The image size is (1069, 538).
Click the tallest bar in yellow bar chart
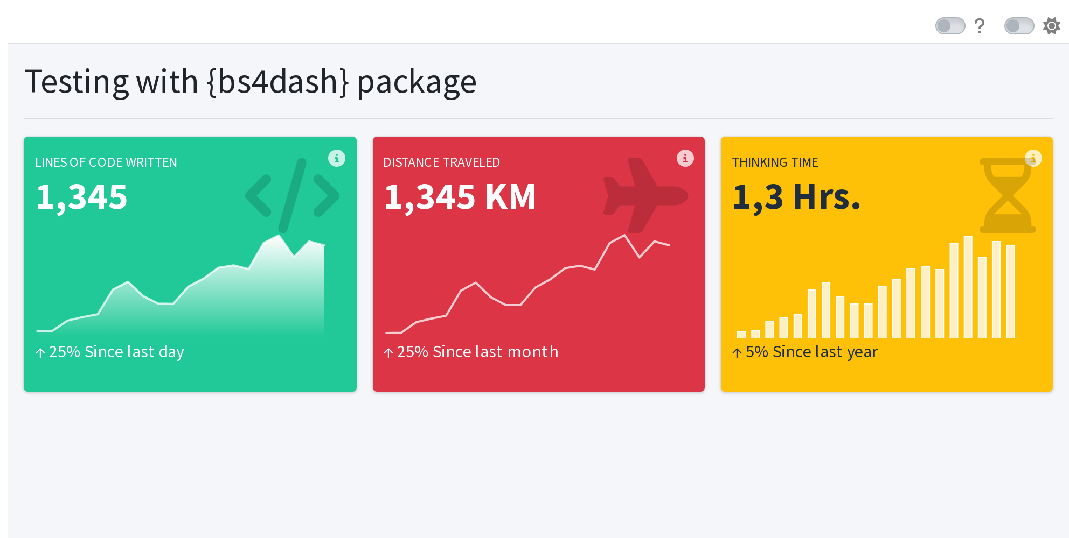pyautogui.click(x=968, y=287)
